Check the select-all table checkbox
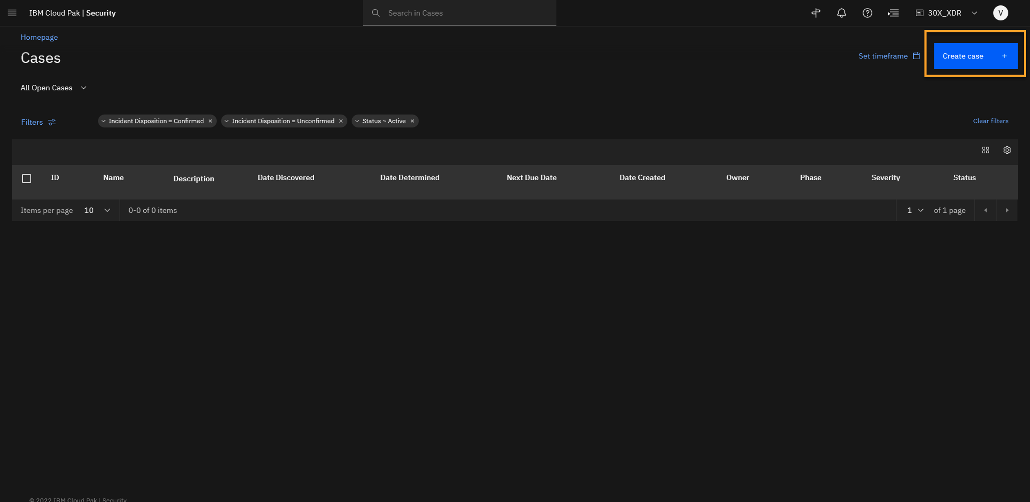The height and width of the screenshot is (502, 1030). coord(26,178)
